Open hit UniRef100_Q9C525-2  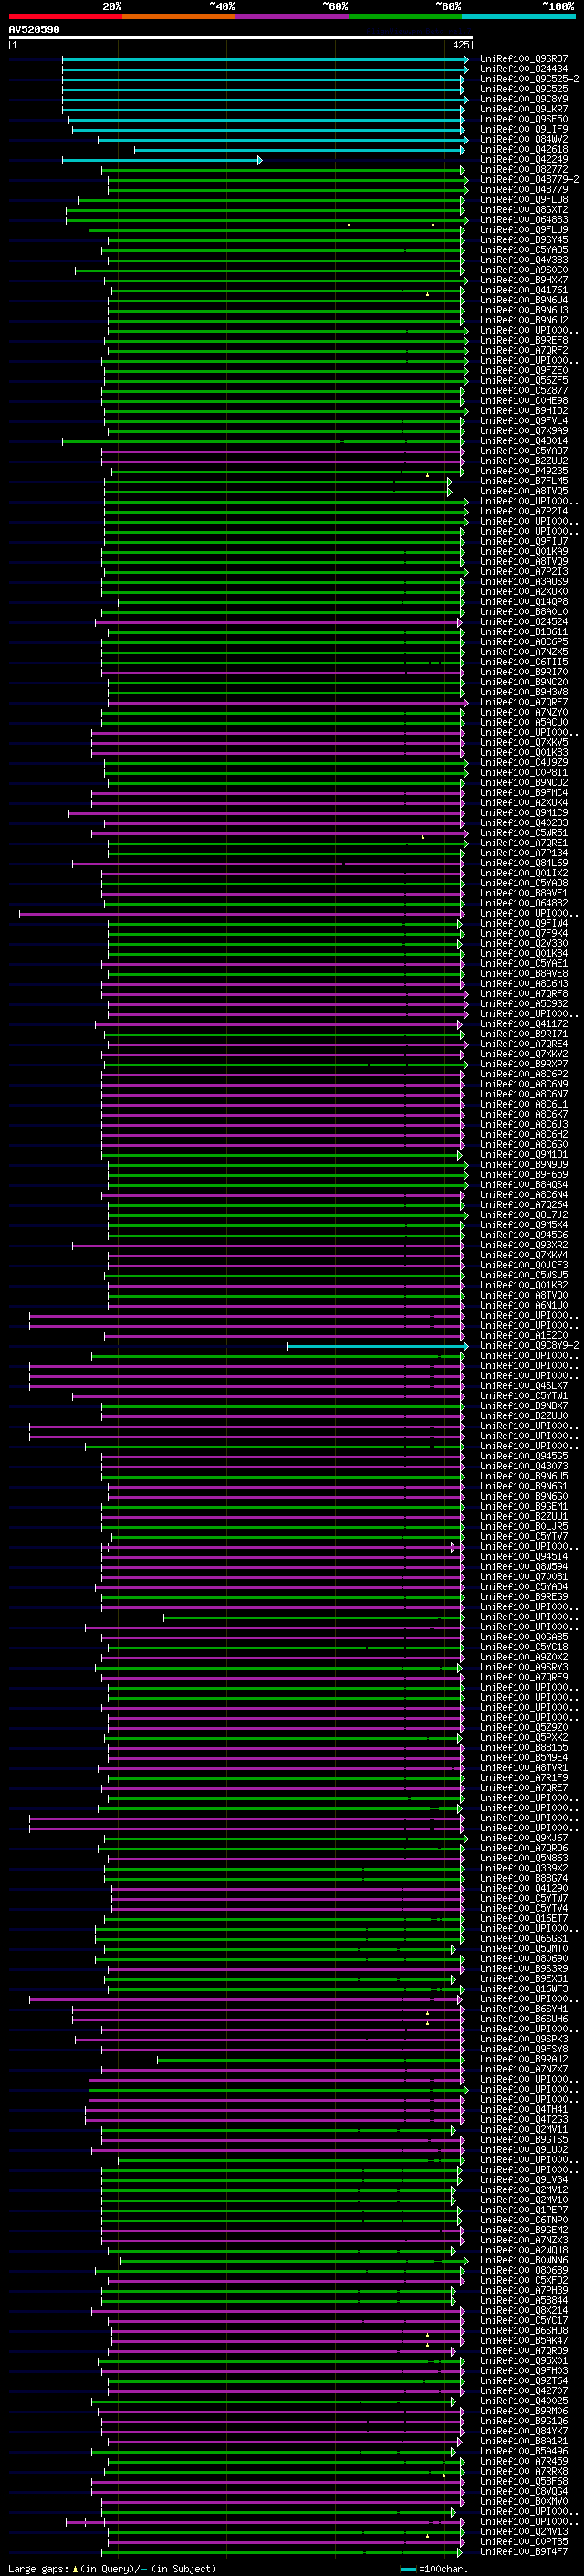(530, 79)
